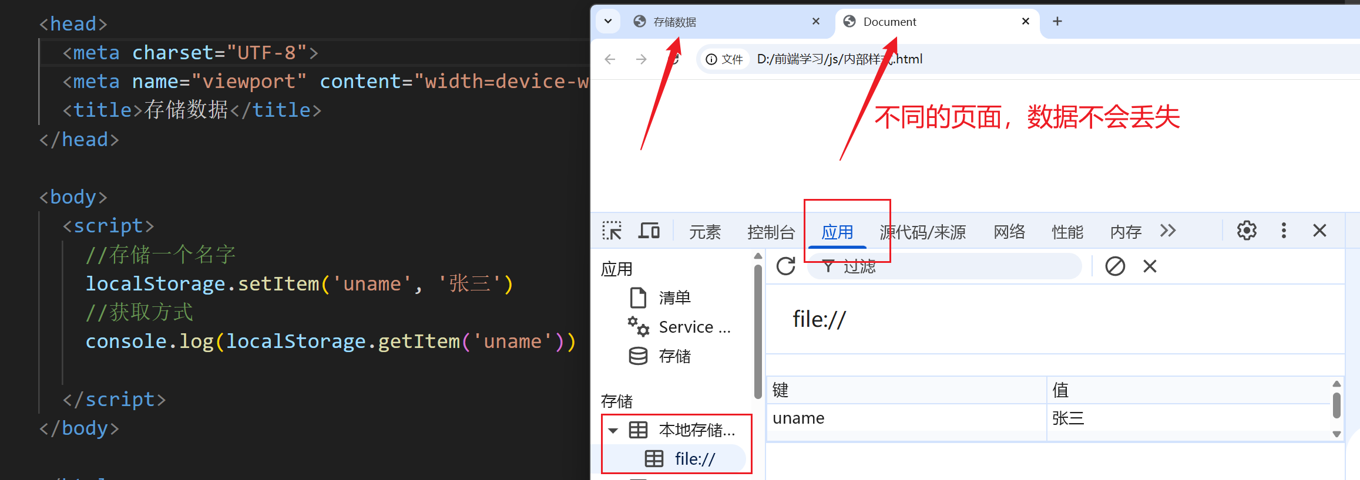
Task: Click the closing head tag line
Action: coord(79,140)
